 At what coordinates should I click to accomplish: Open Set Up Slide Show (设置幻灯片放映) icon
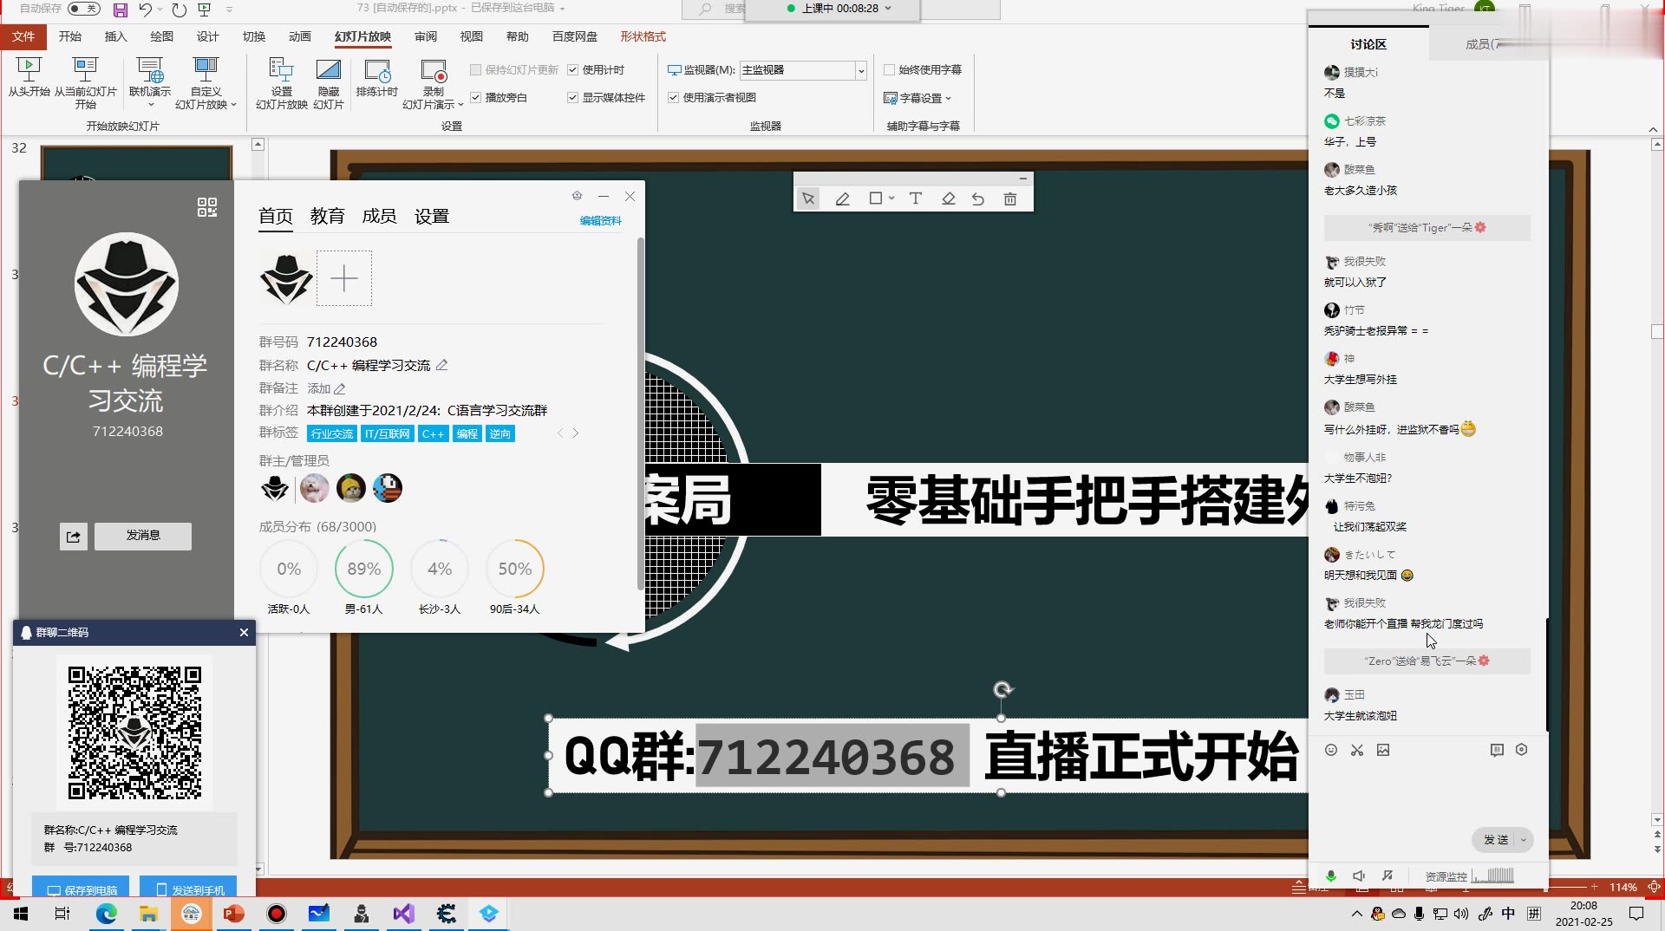(281, 70)
